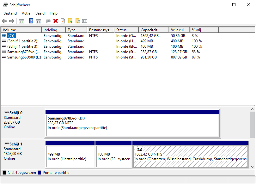Click the 1862,42 GB capacity cell
The image size is (256, 184).
[149, 36]
